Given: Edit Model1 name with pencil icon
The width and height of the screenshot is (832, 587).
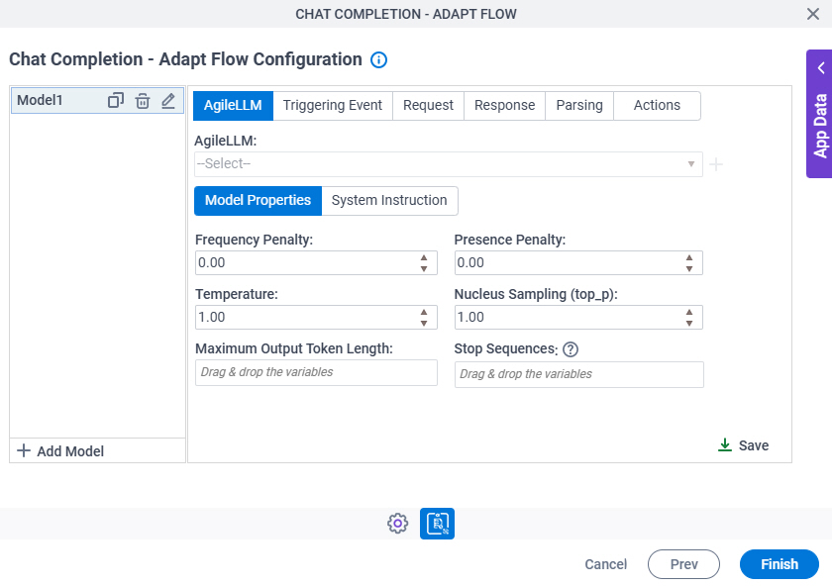Looking at the screenshot, I should (x=168, y=100).
